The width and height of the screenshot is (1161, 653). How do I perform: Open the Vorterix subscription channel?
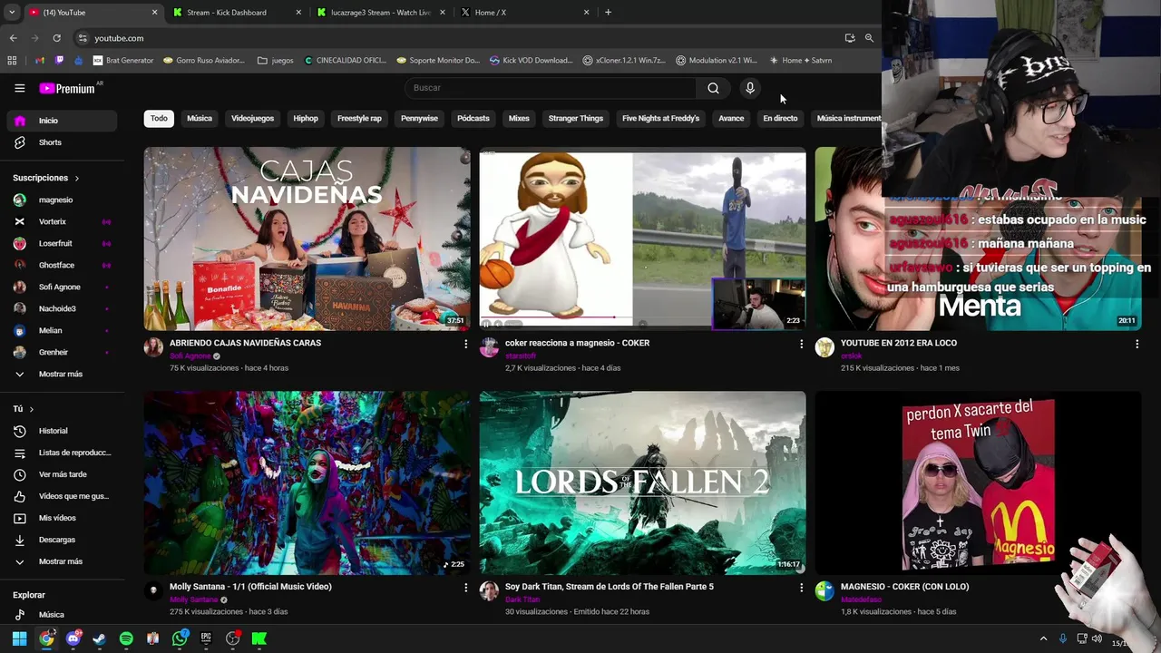pyautogui.click(x=62, y=221)
